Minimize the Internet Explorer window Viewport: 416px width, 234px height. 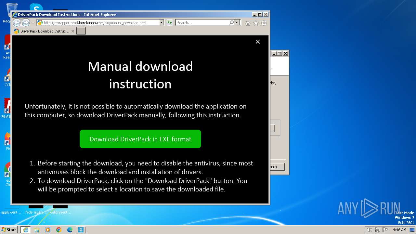coord(254,15)
